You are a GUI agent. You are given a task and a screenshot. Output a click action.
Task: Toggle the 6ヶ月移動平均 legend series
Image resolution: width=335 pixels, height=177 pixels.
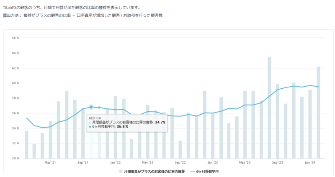coord(207,172)
